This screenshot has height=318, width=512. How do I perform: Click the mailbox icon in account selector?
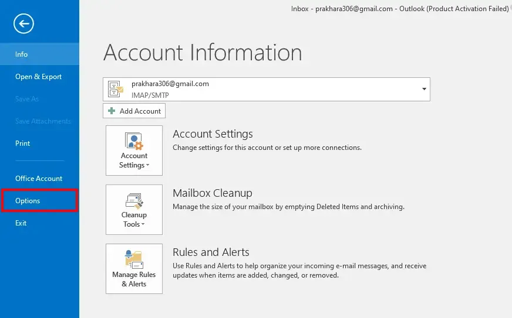pyautogui.click(x=116, y=89)
